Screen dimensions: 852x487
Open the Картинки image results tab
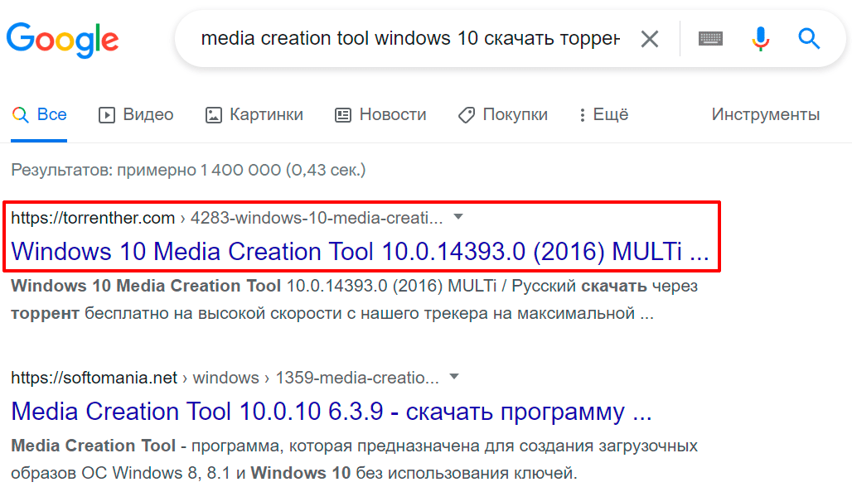[254, 115]
